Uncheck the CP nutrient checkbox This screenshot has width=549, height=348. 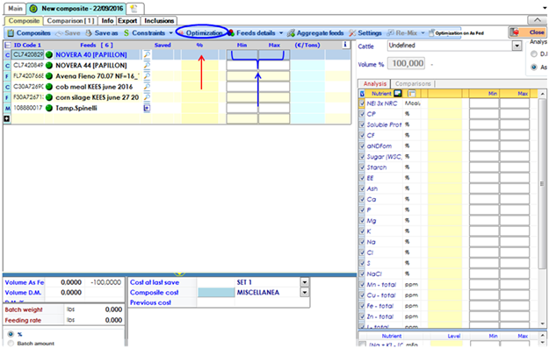coord(362,114)
